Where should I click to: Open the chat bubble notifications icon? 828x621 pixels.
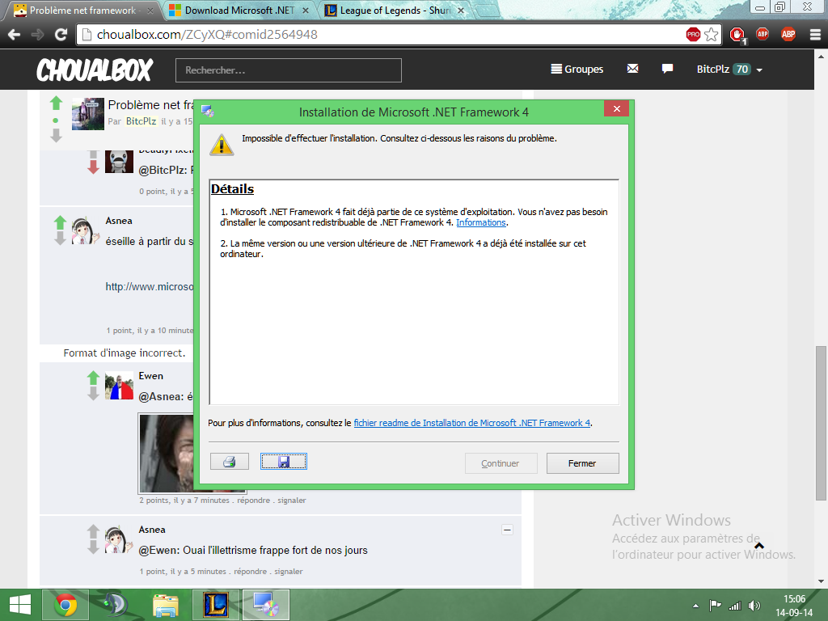click(667, 70)
